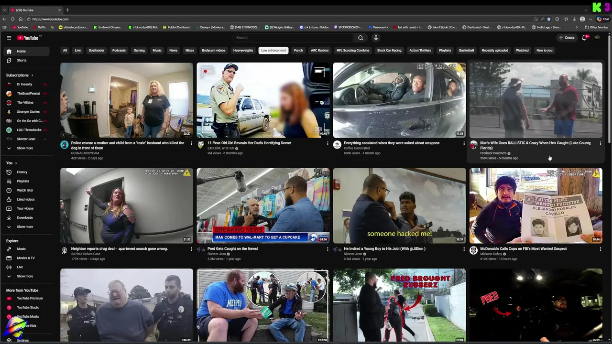Viewport: 612px width, 344px height.
Task: Open a new browser tab
Action: click(x=67, y=10)
